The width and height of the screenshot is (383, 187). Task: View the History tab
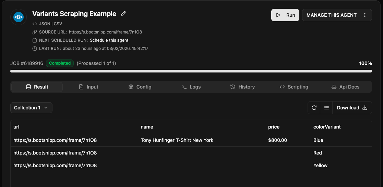242,87
